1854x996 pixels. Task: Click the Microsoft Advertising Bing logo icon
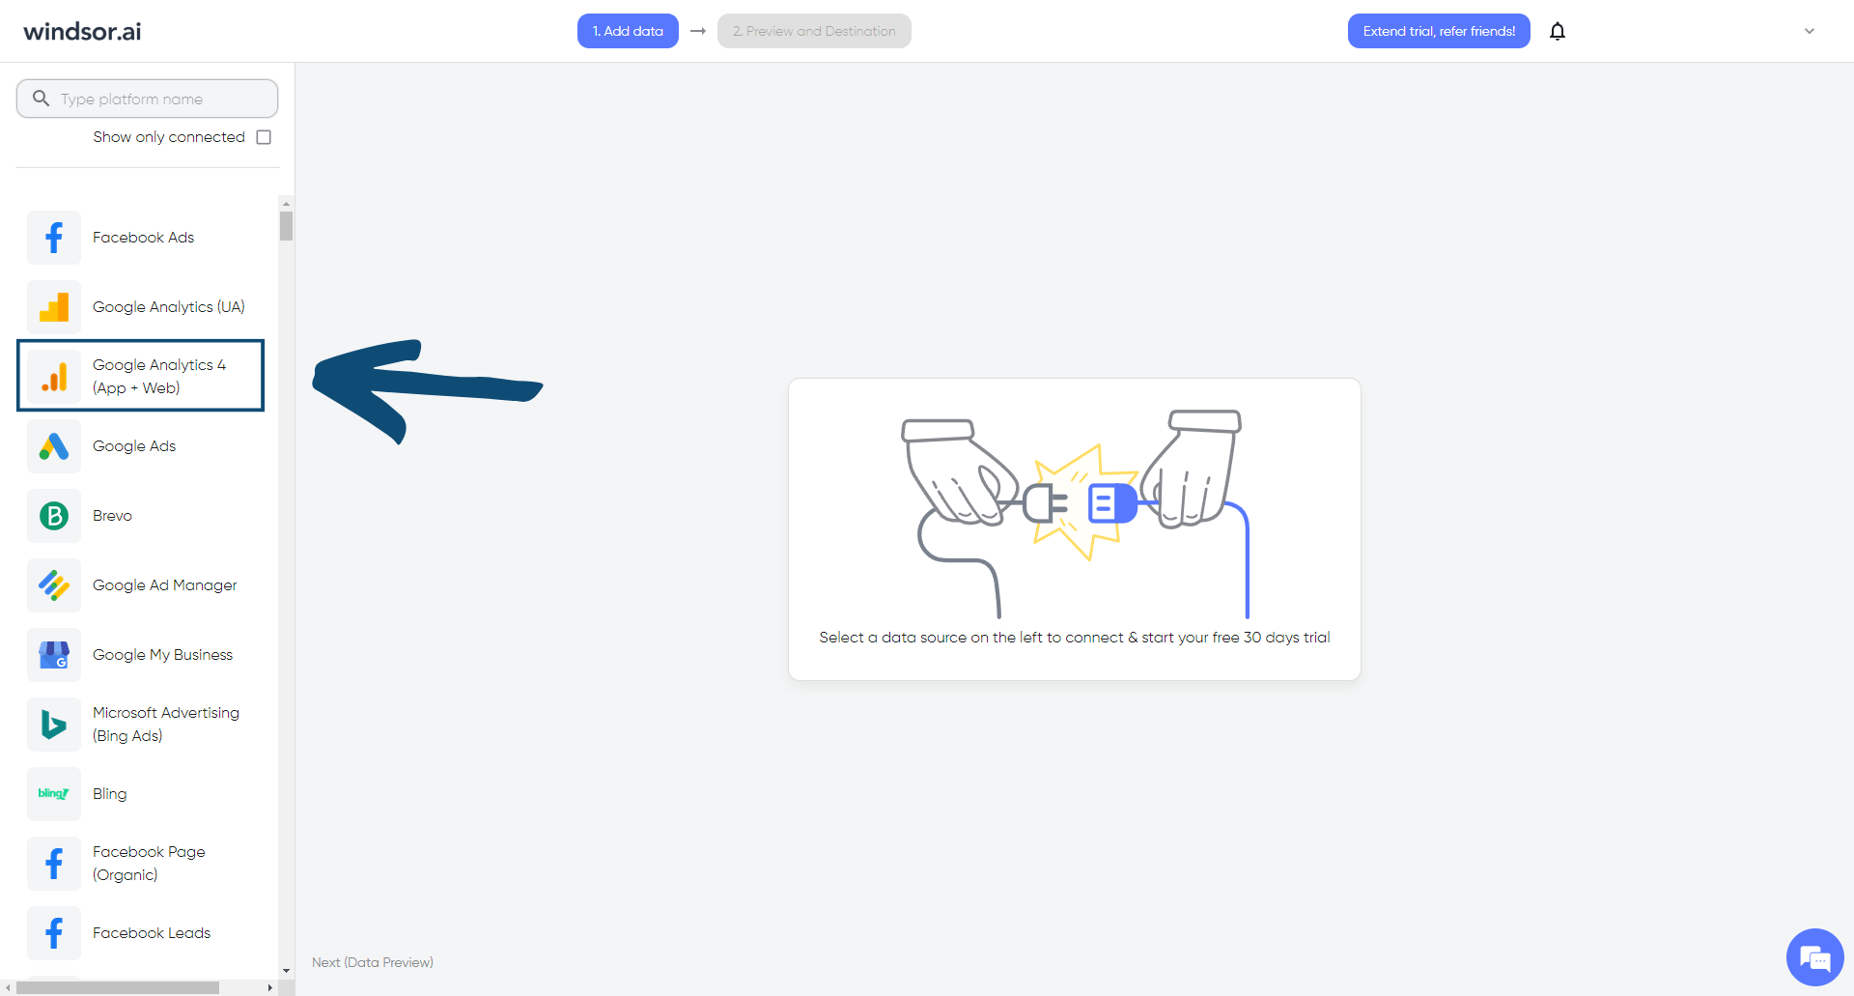[54, 725]
